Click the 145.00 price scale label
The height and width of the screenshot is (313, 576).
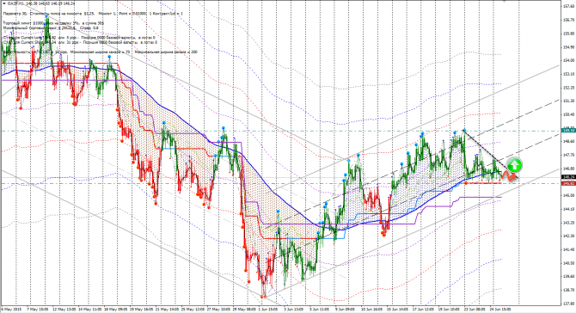[569, 195]
